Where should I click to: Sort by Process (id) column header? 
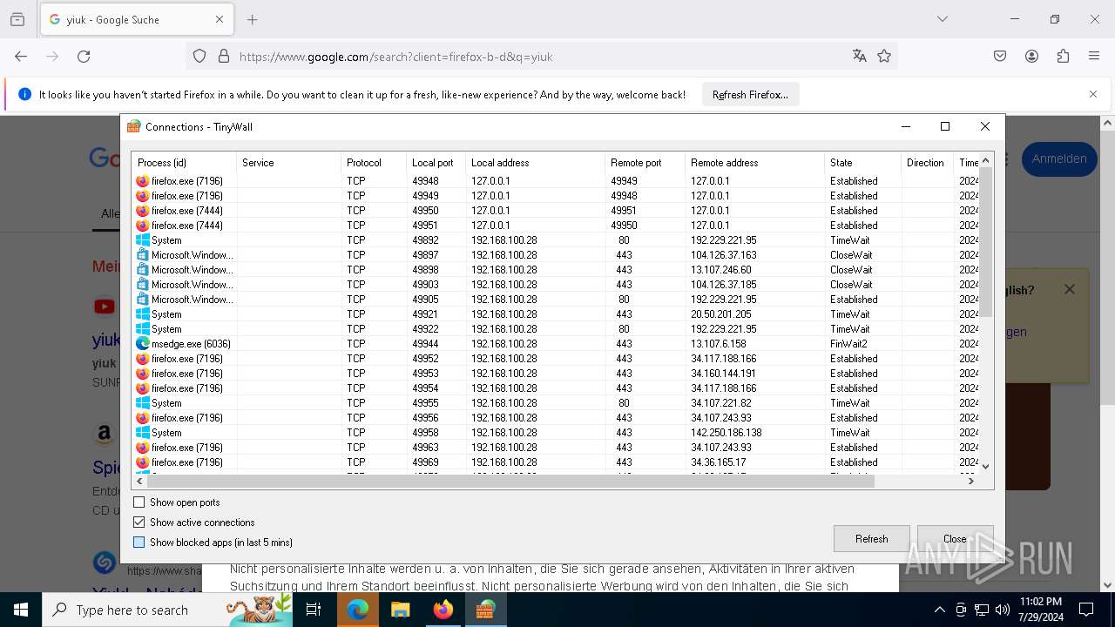[x=184, y=163]
